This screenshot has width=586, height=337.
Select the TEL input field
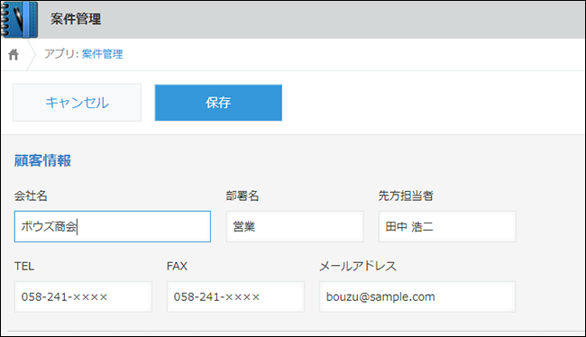83,296
